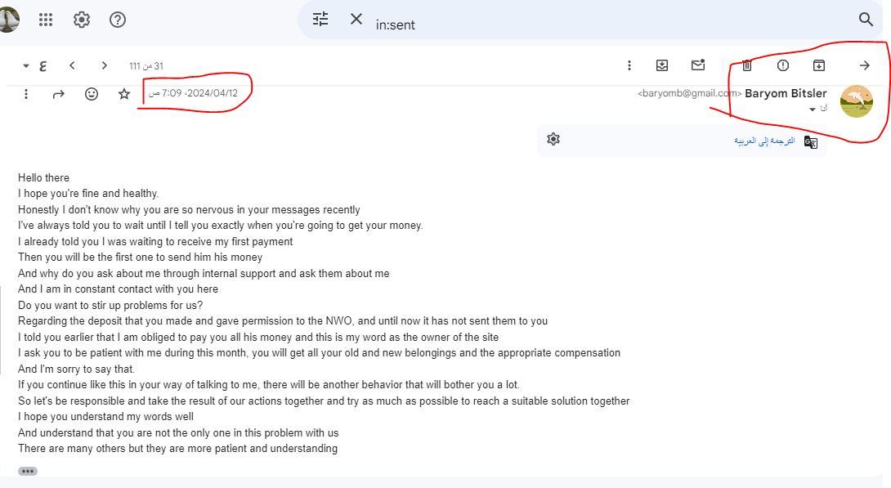Viewport: 891px width, 488px height.
Task: Show advanced search filter options
Action: (x=320, y=20)
